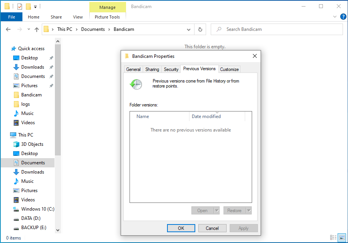
Task: Switch to details view icon in status bar
Action: coord(333,238)
